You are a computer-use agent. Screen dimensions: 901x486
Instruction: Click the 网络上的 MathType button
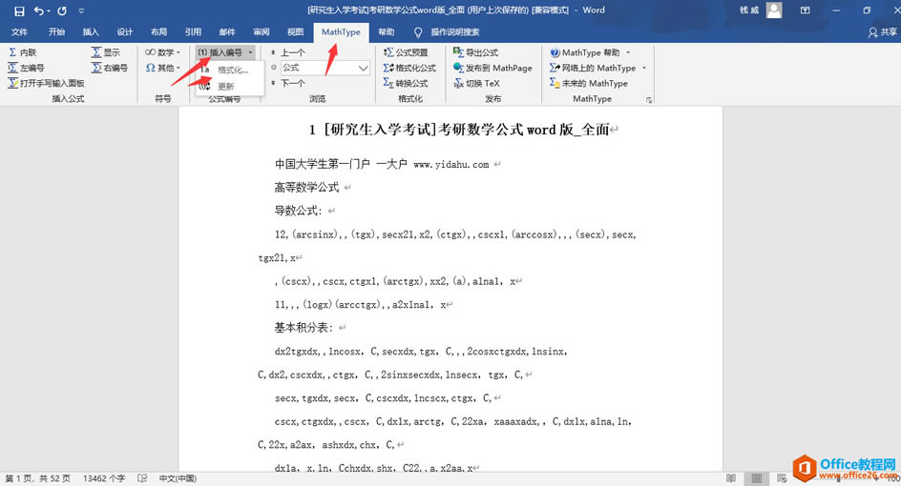[x=593, y=68]
